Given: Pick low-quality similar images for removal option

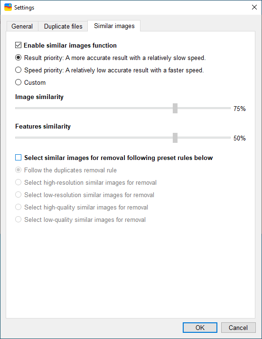Looking at the screenshot, I should coord(19,219).
